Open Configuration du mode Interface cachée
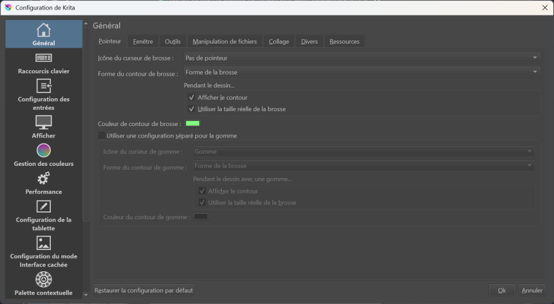Image resolution: width=554 pixels, height=304 pixels. tap(43, 251)
